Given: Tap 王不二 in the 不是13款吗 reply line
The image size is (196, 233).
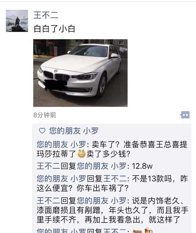Looking at the screenshot, I should coord(115,179).
